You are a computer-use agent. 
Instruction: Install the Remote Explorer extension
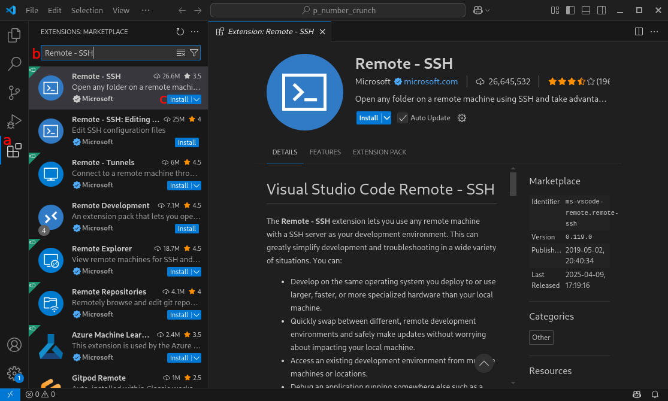[179, 272]
